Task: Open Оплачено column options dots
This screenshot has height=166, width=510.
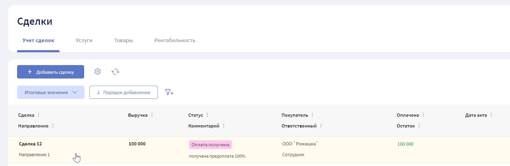Action: coord(423,115)
